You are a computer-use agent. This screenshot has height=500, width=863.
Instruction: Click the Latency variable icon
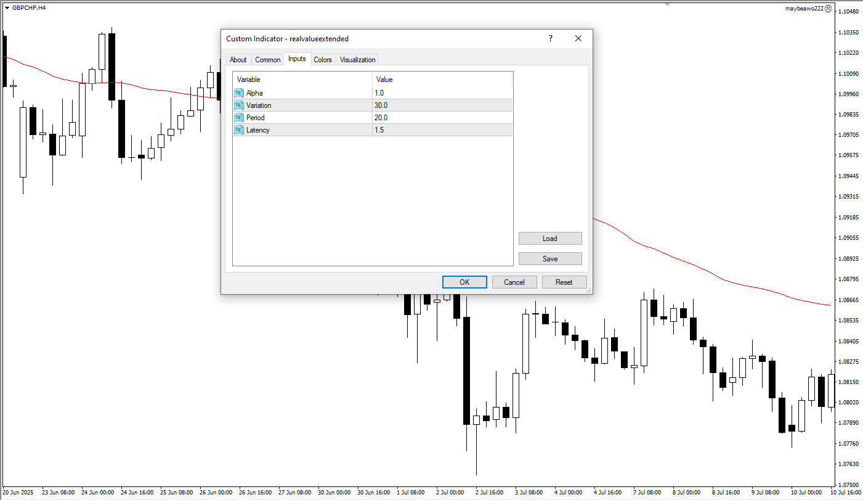click(x=239, y=130)
